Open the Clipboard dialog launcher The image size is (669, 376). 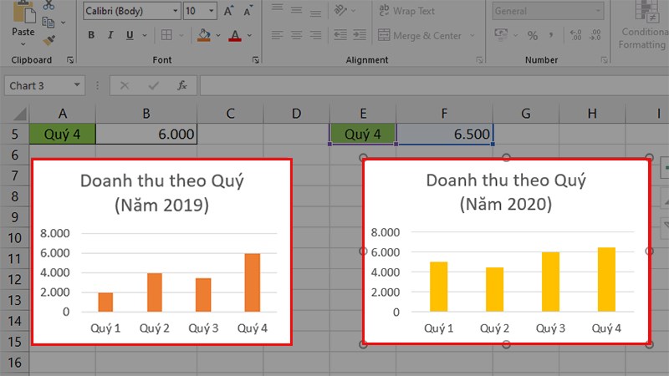coord(70,60)
